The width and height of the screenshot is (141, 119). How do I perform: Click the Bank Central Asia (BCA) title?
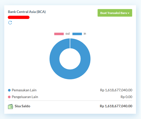[x=27, y=12]
